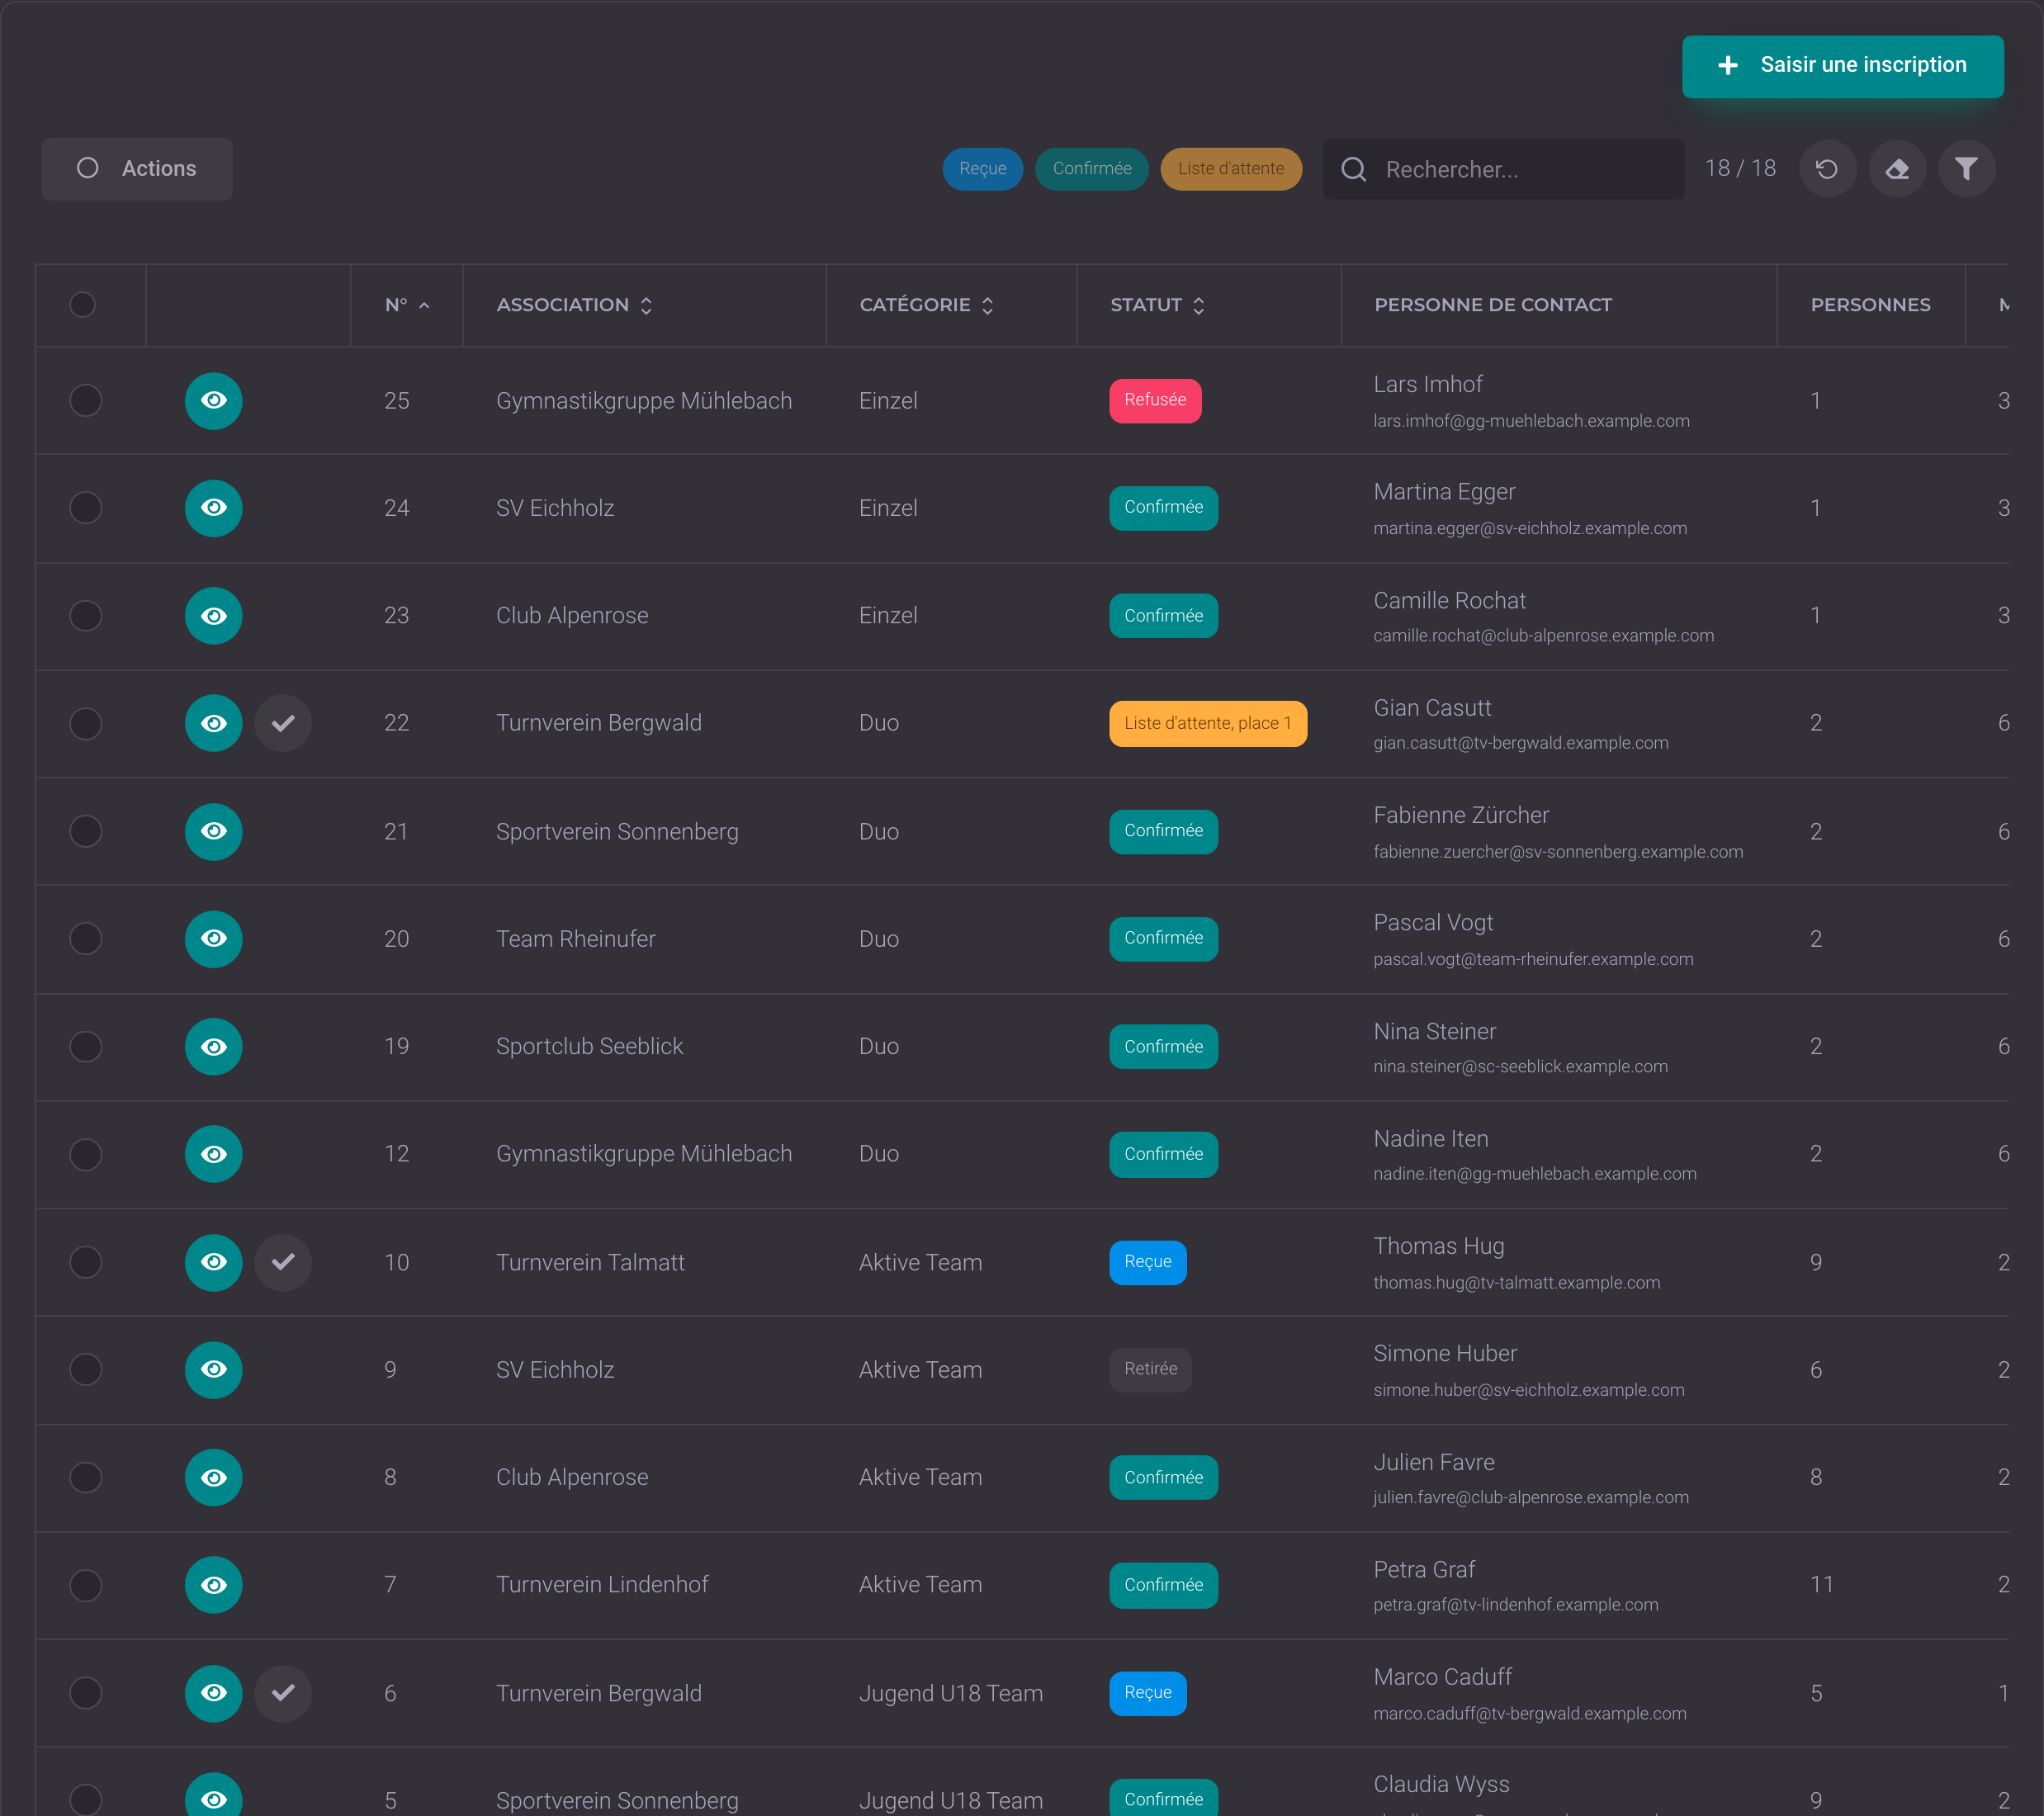Focus the Rechercher search field

(1504, 169)
